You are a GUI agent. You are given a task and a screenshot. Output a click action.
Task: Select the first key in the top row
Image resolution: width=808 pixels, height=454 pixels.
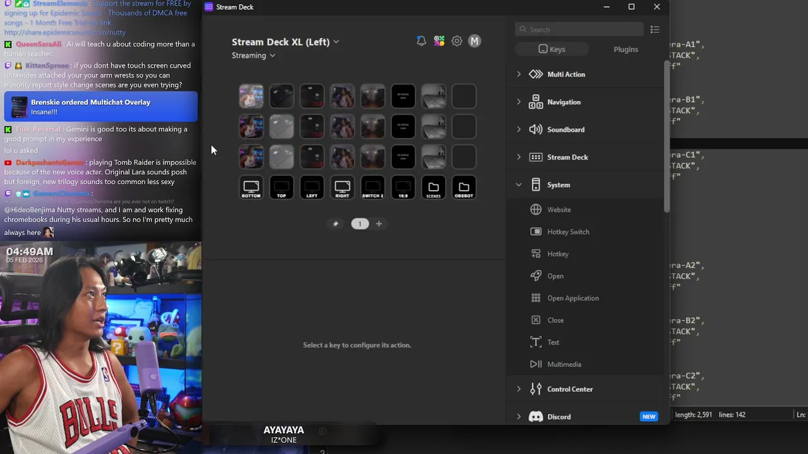(251, 96)
